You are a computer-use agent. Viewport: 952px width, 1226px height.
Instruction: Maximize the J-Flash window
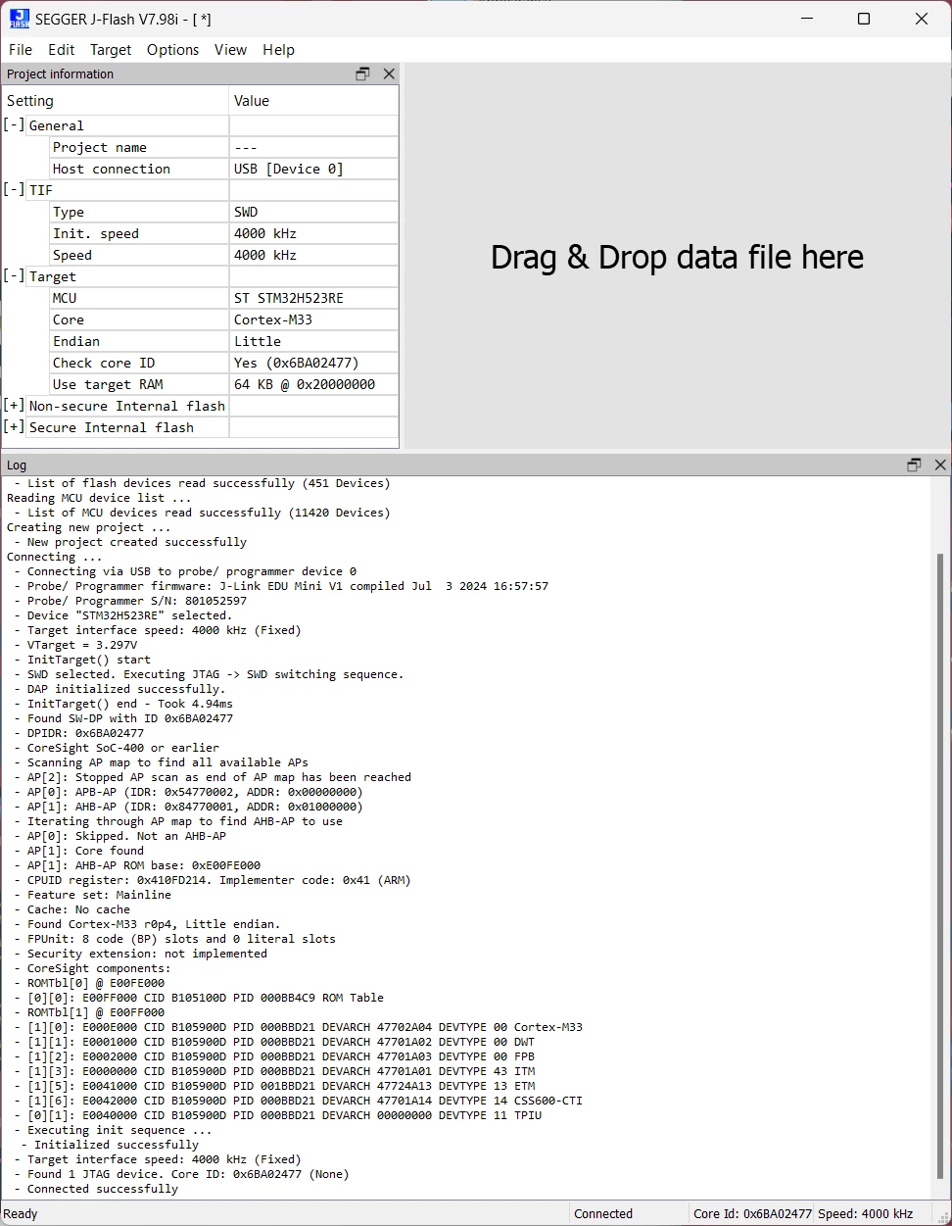point(864,19)
